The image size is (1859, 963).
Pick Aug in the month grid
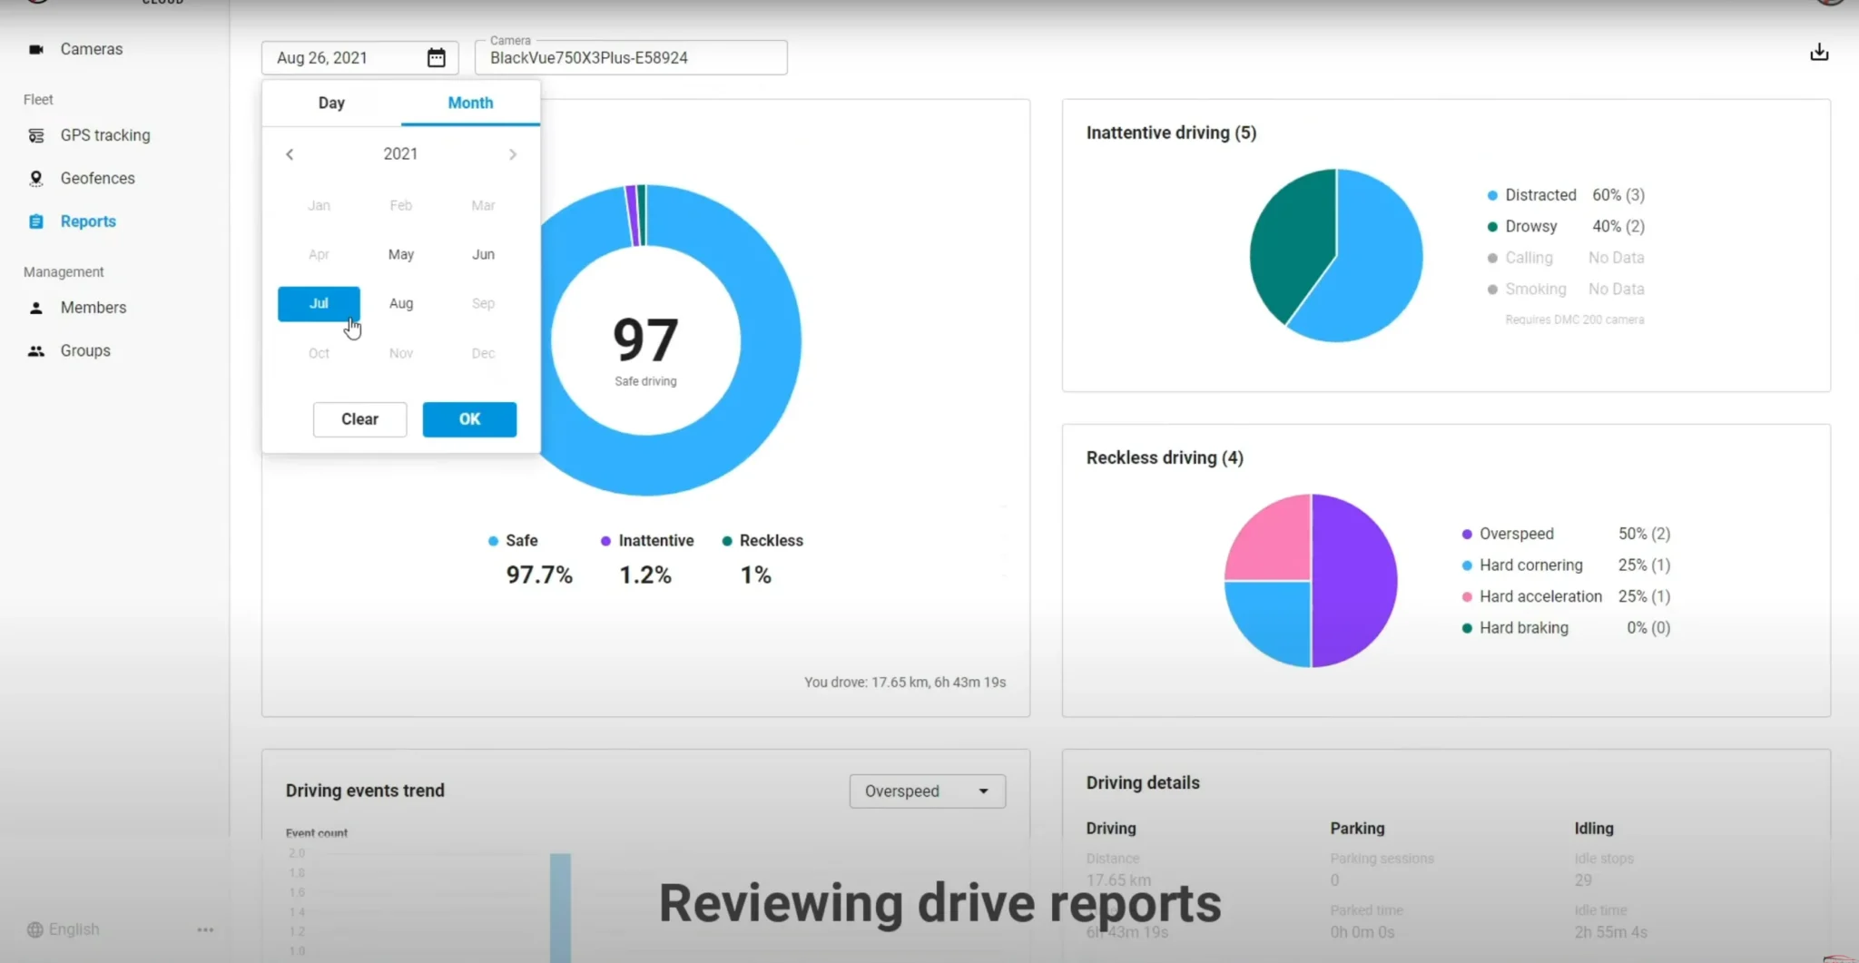point(401,304)
